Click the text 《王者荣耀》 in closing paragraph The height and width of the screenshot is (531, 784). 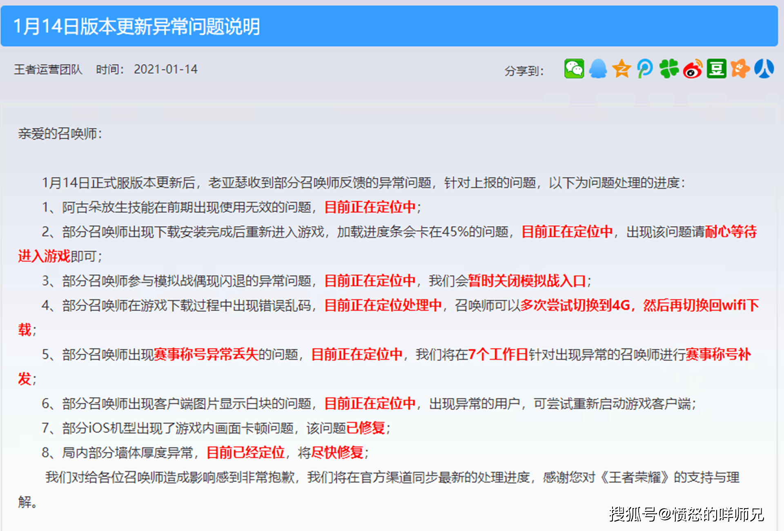pos(635,477)
